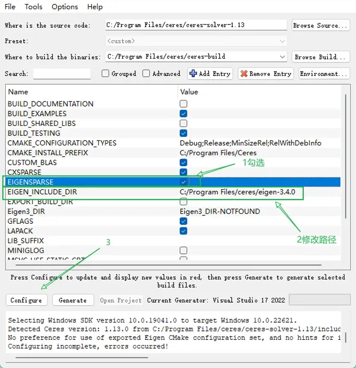Click the output log horizontal scrollbar
The height and width of the screenshot is (368, 356).
pos(82,358)
